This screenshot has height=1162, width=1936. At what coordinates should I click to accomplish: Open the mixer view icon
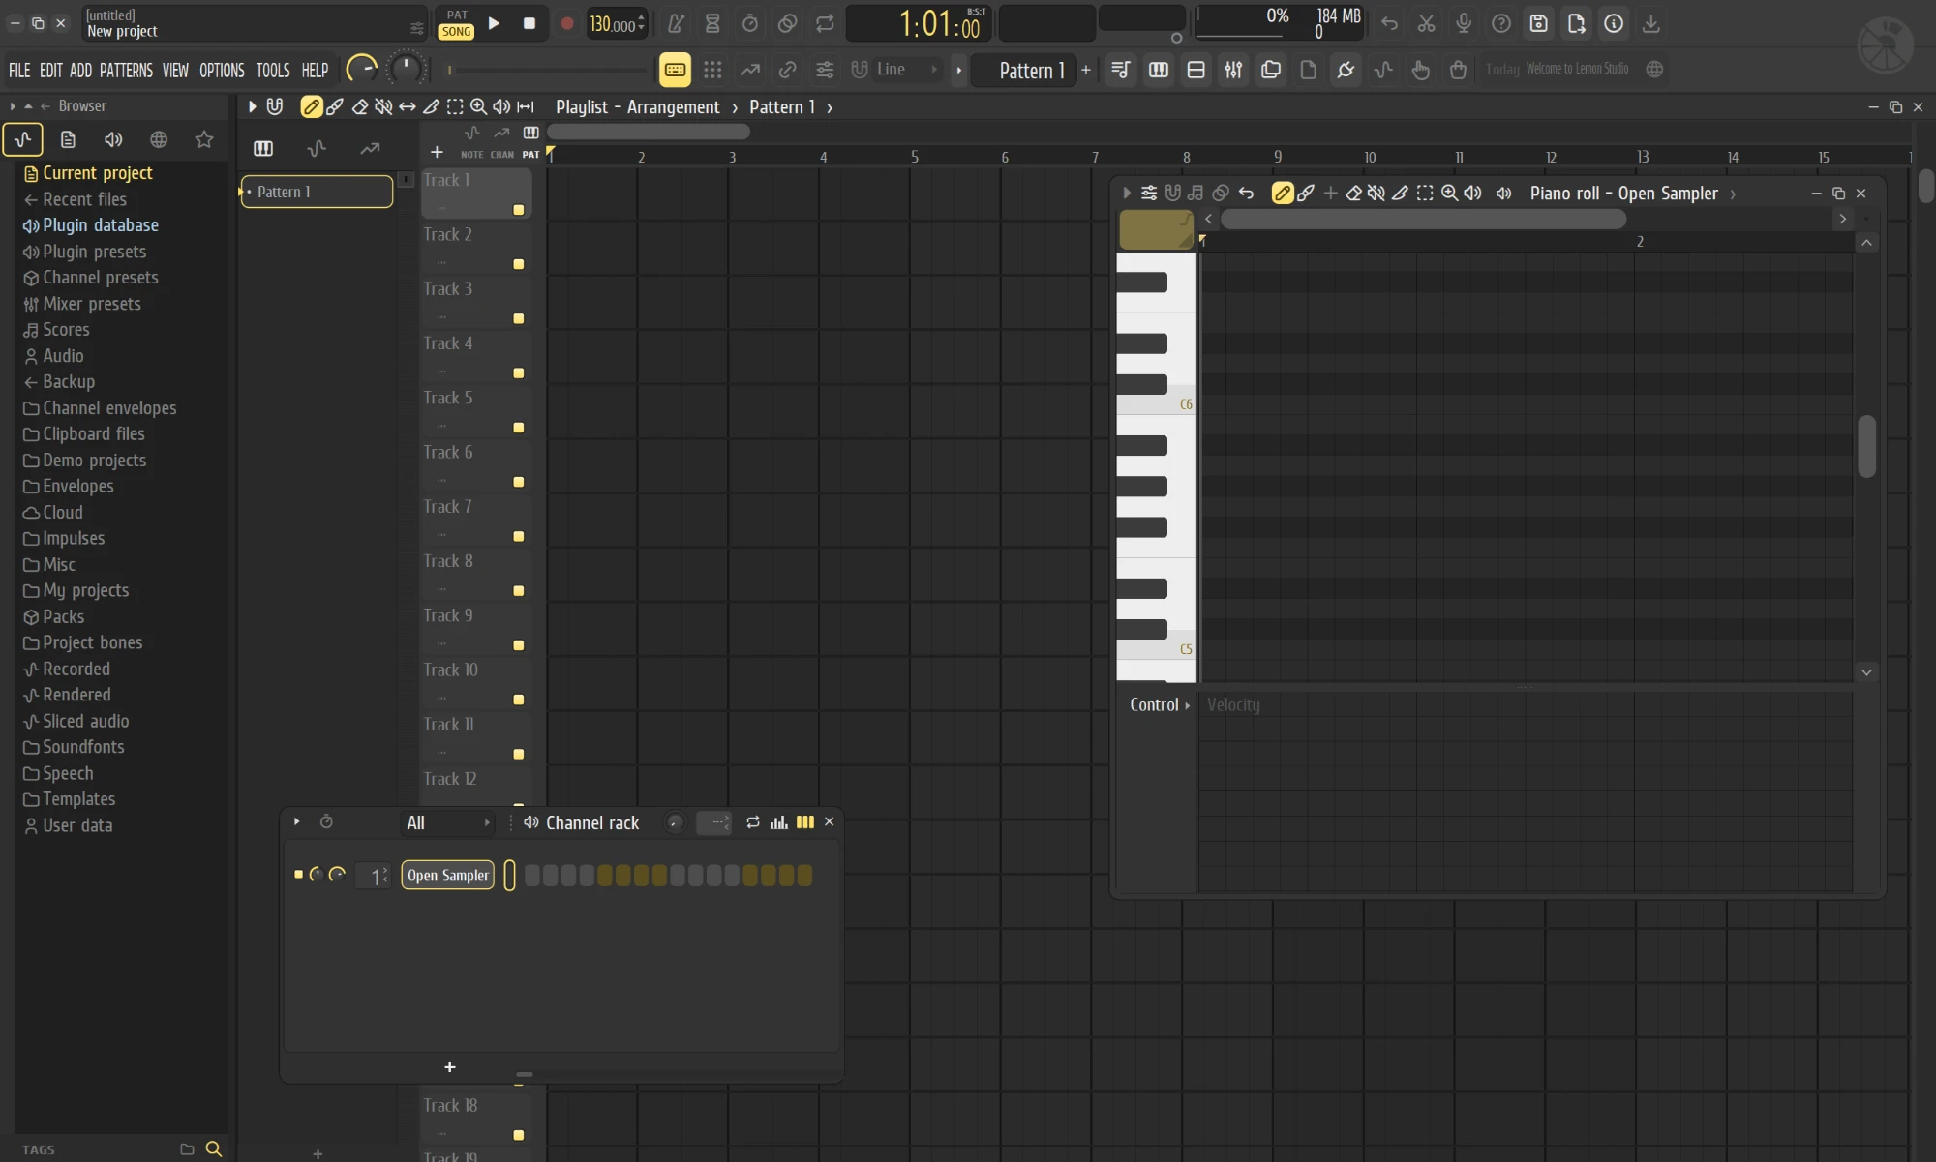pyautogui.click(x=1233, y=70)
